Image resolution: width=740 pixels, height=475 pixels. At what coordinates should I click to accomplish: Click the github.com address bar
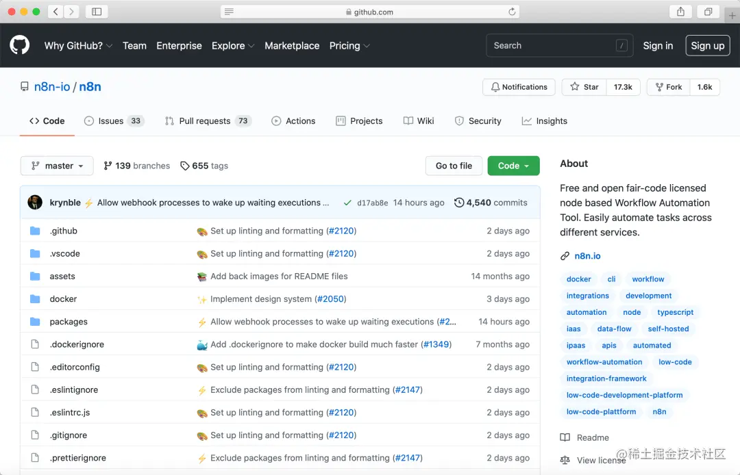(369, 12)
